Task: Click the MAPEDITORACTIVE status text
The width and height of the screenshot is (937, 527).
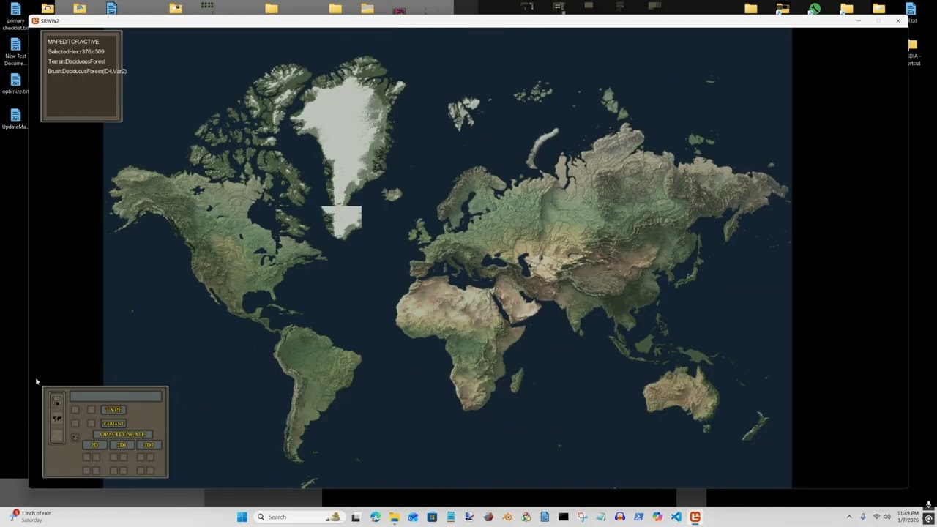Action: (x=73, y=42)
